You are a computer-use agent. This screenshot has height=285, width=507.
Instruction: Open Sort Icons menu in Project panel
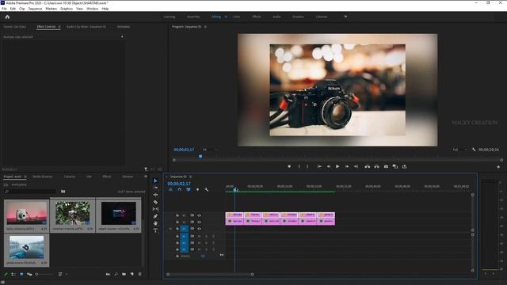(x=60, y=275)
